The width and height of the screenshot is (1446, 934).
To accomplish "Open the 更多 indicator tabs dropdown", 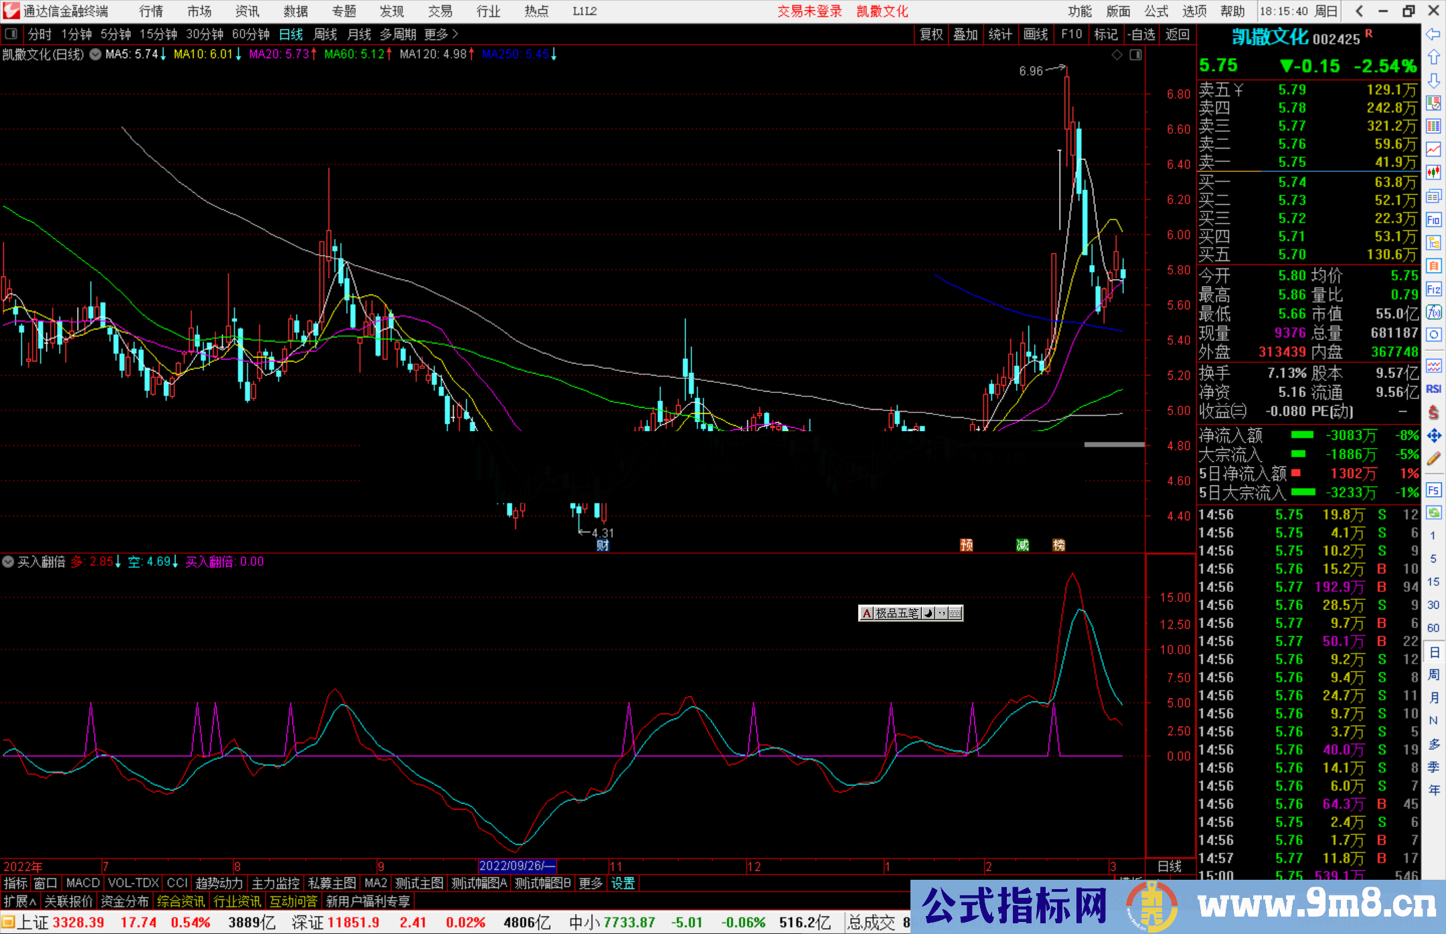I will (590, 883).
